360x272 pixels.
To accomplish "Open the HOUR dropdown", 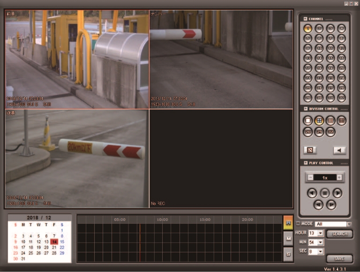I will (x=321, y=233).
